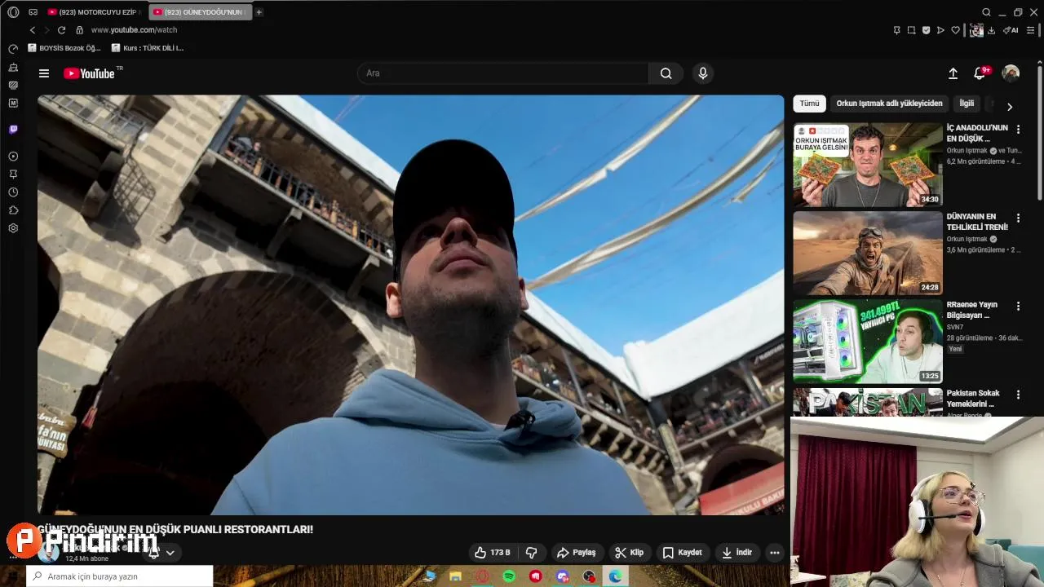Image resolution: width=1044 pixels, height=587 pixels.
Task: Share the video via Paylaş button
Action: [577, 553]
